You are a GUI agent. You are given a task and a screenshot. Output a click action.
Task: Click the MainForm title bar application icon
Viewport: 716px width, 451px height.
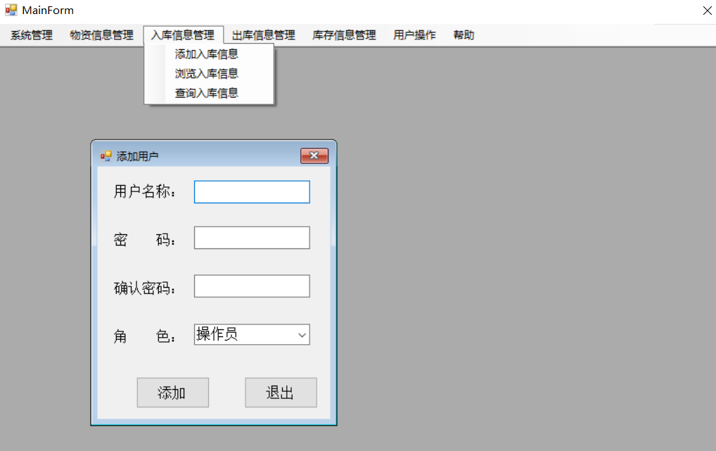coord(11,10)
